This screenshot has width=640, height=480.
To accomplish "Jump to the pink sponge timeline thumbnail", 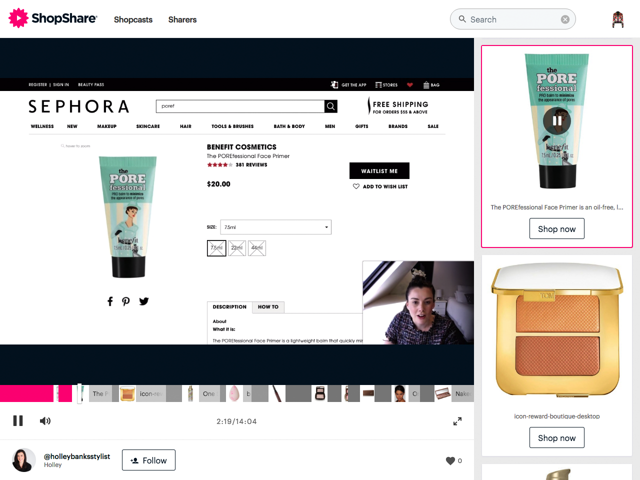I will pyautogui.click(x=234, y=393).
